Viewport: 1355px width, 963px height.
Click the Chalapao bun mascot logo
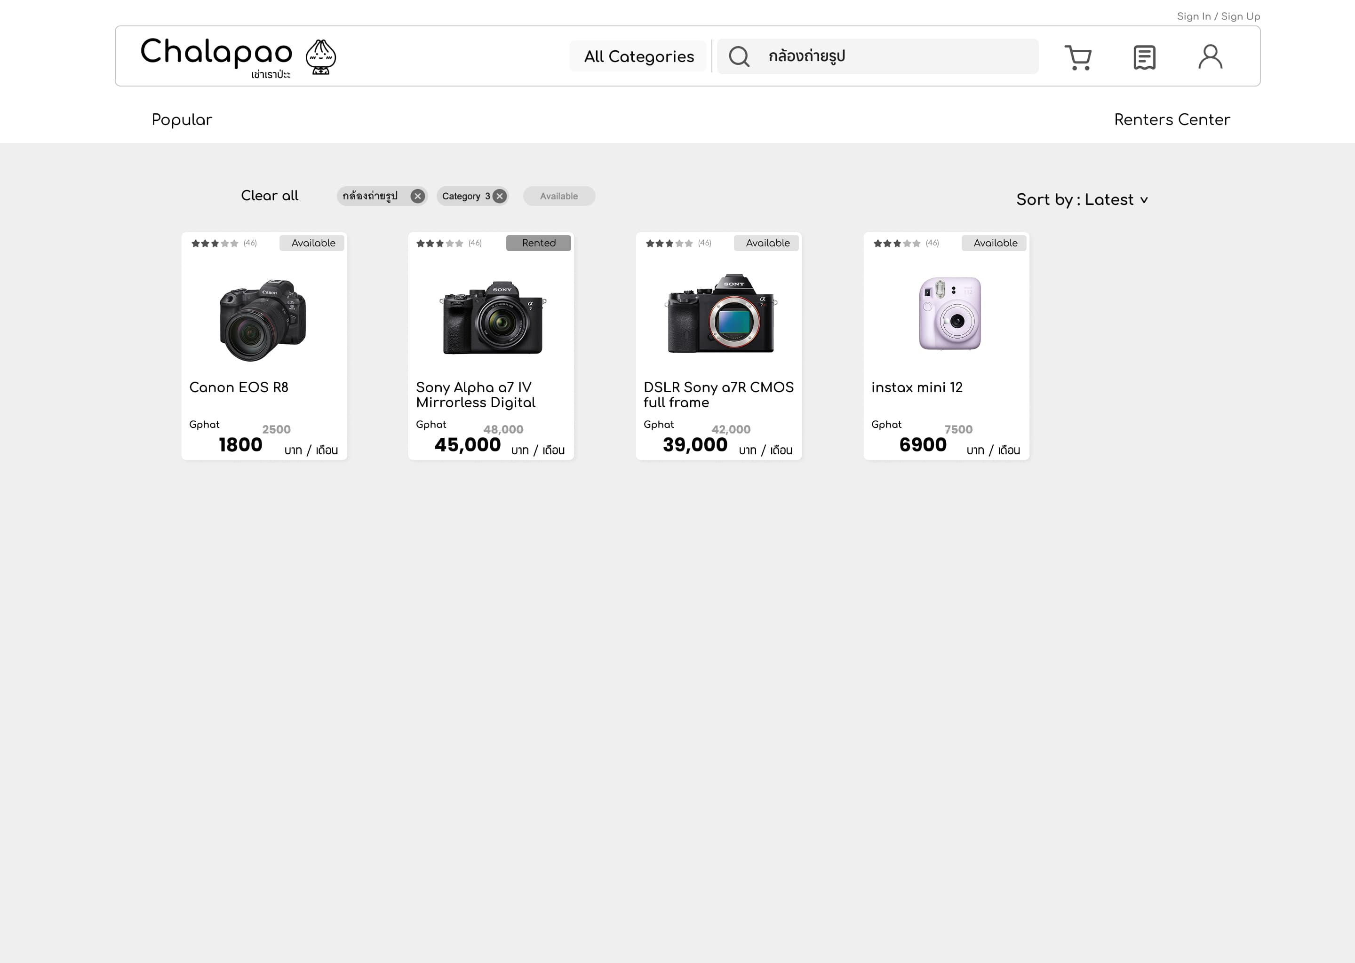tap(320, 57)
